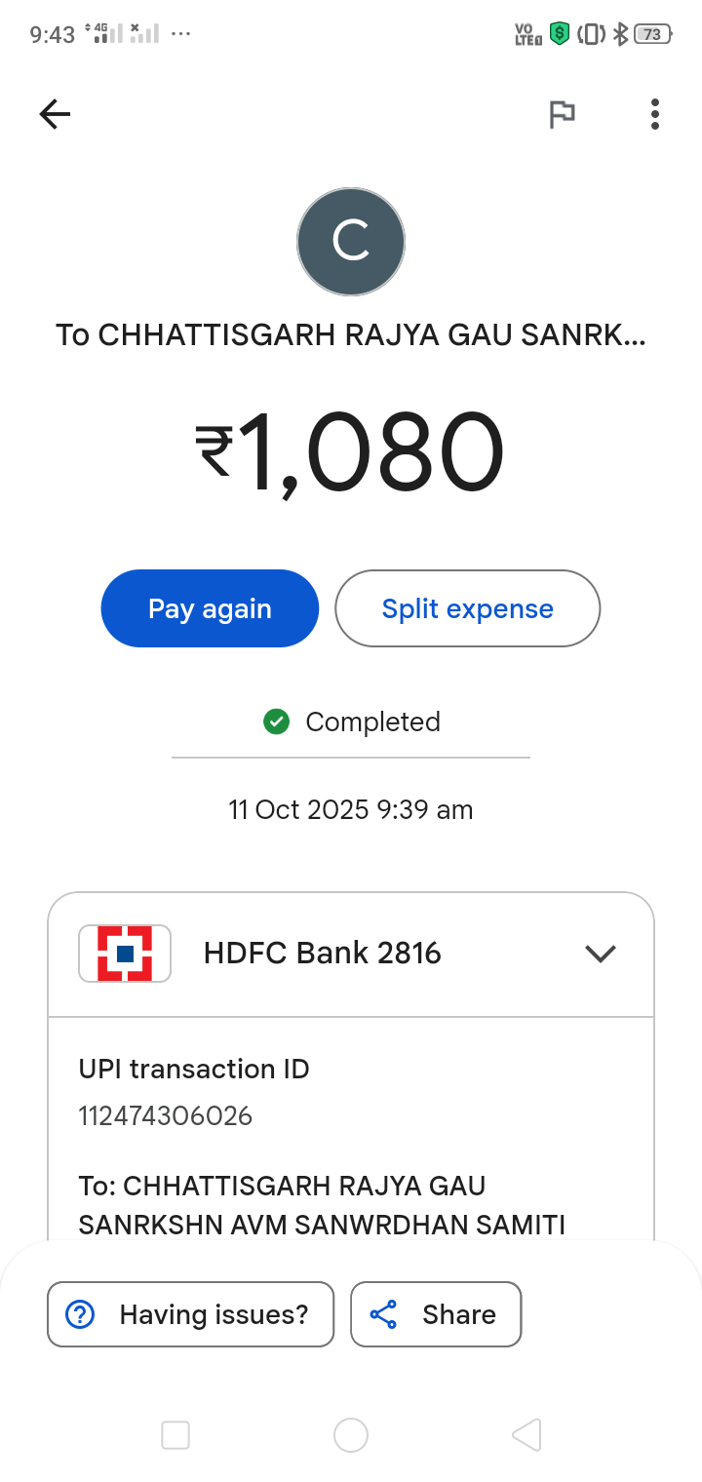Tap the UPI transaction ID number
The image size is (702, 1482).
pos(166,1115)
